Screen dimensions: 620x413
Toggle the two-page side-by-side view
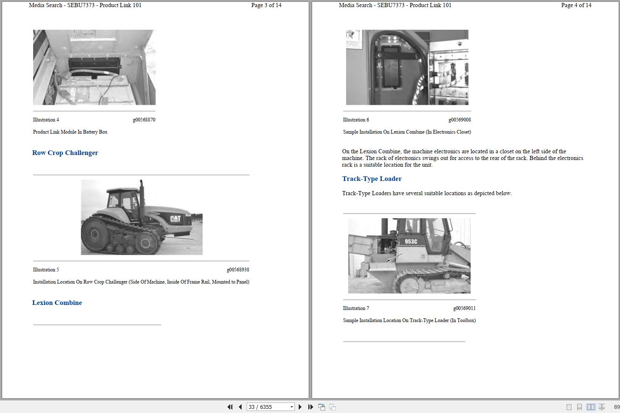591,407
